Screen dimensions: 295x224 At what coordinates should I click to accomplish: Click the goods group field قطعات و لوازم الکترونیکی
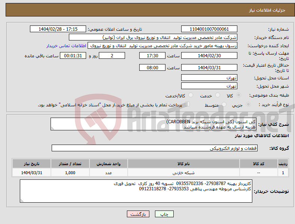pyautogui.click(x=155, y=148)
